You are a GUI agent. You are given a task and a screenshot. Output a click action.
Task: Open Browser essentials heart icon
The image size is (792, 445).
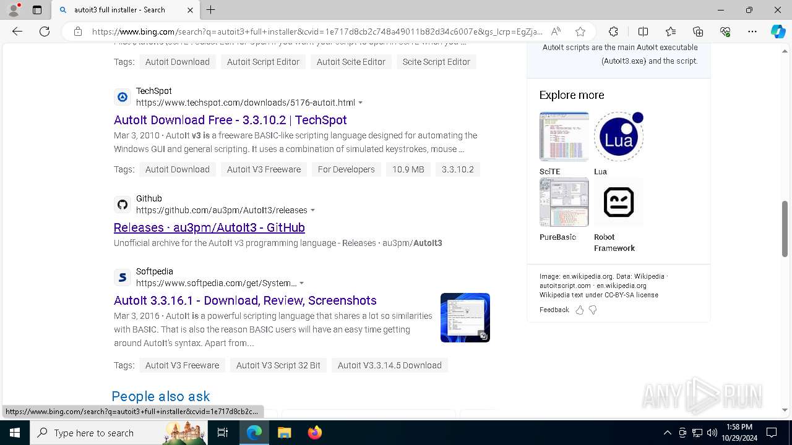click(725, 32)
